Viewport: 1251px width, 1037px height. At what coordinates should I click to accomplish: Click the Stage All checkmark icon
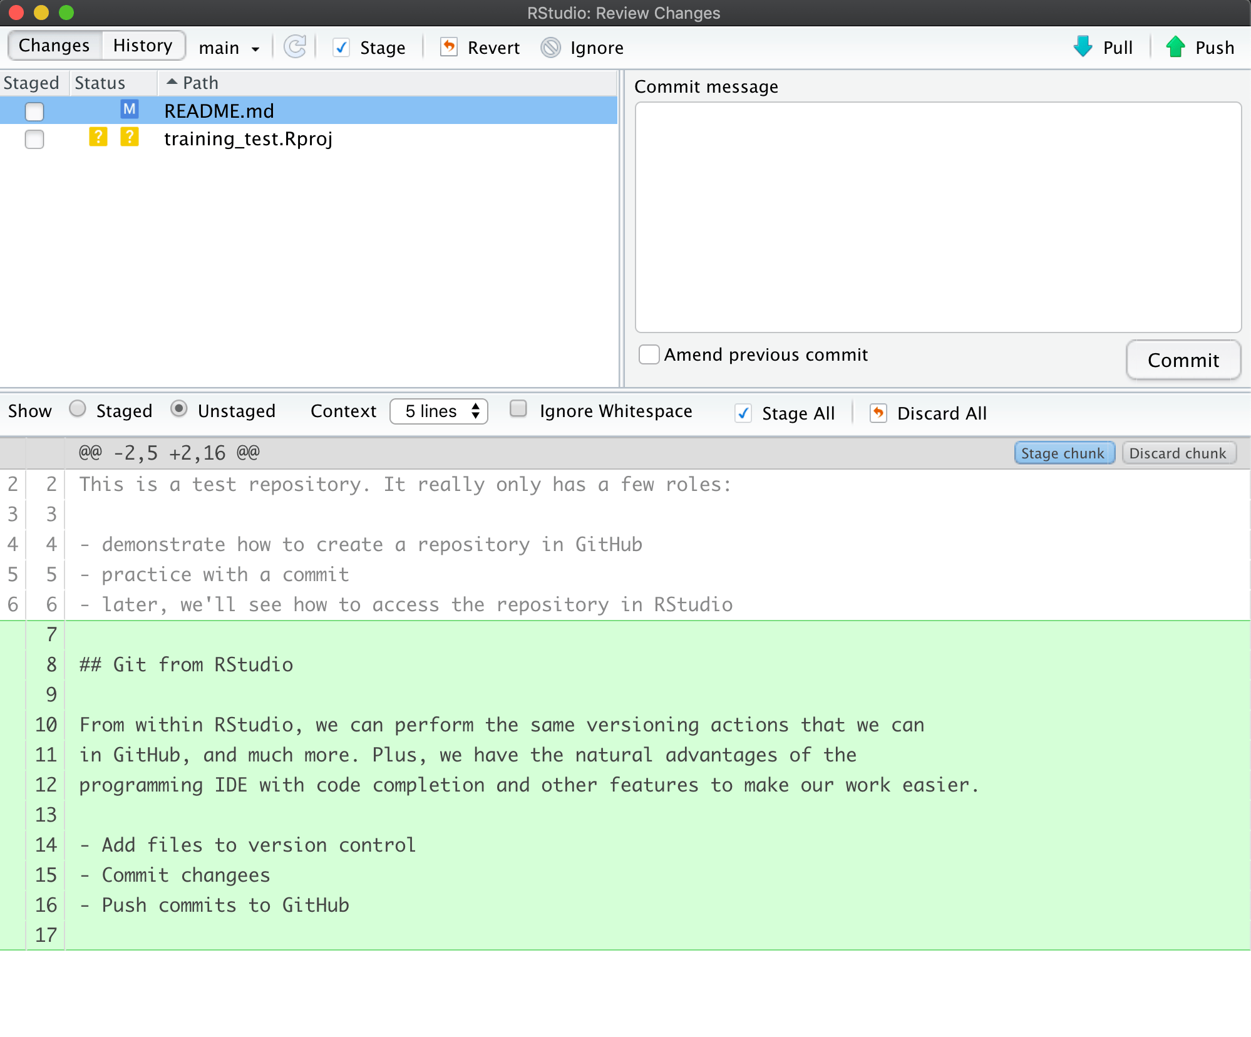(743, 413)
